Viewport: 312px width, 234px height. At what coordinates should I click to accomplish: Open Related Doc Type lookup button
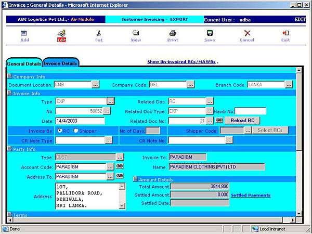tap(210, 111)
